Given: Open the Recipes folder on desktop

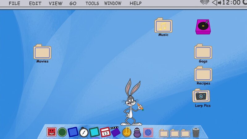Looking at the screenshot, I should point(203,75).
